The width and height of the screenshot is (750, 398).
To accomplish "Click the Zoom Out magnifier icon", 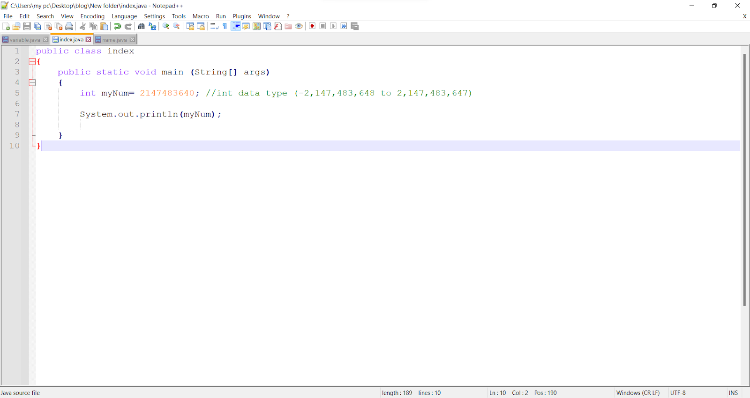I will [176, 26].
